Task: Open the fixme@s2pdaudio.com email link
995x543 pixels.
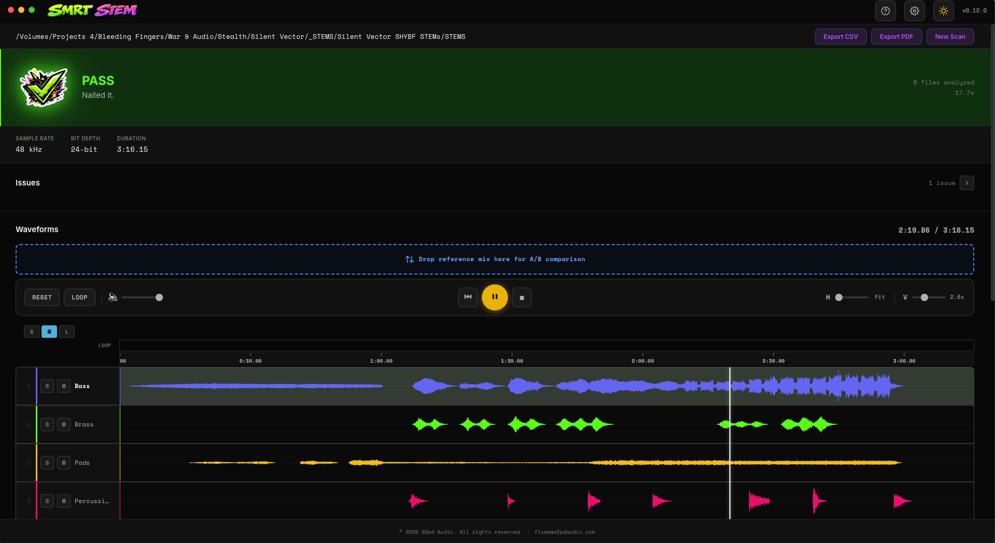Action: click(x=564, y=532)
